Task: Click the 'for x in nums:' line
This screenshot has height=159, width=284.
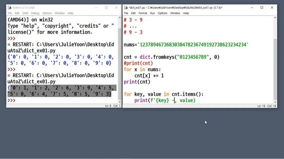Action: click(142, 70)
